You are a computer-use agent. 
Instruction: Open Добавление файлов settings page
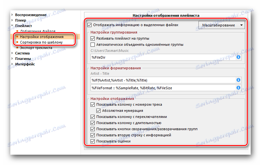click(38, 31)
